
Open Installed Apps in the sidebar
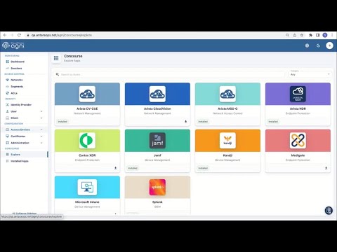point(20,161)
